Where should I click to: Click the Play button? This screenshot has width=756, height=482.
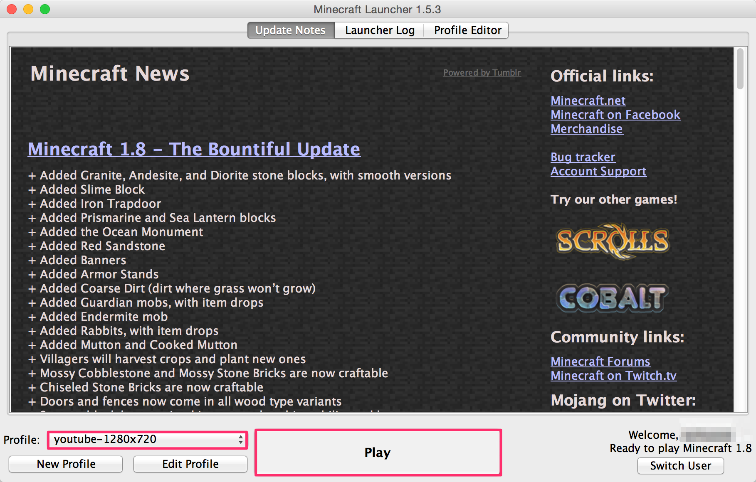point(378,452)
